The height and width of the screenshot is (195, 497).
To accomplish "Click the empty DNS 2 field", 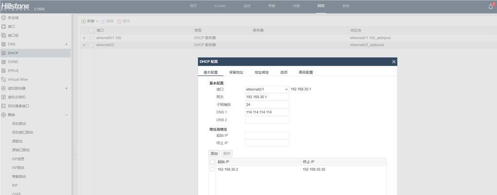I will click(267, 120).
